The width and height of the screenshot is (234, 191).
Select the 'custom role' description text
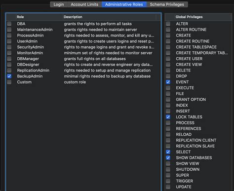(x=75, y=82)
